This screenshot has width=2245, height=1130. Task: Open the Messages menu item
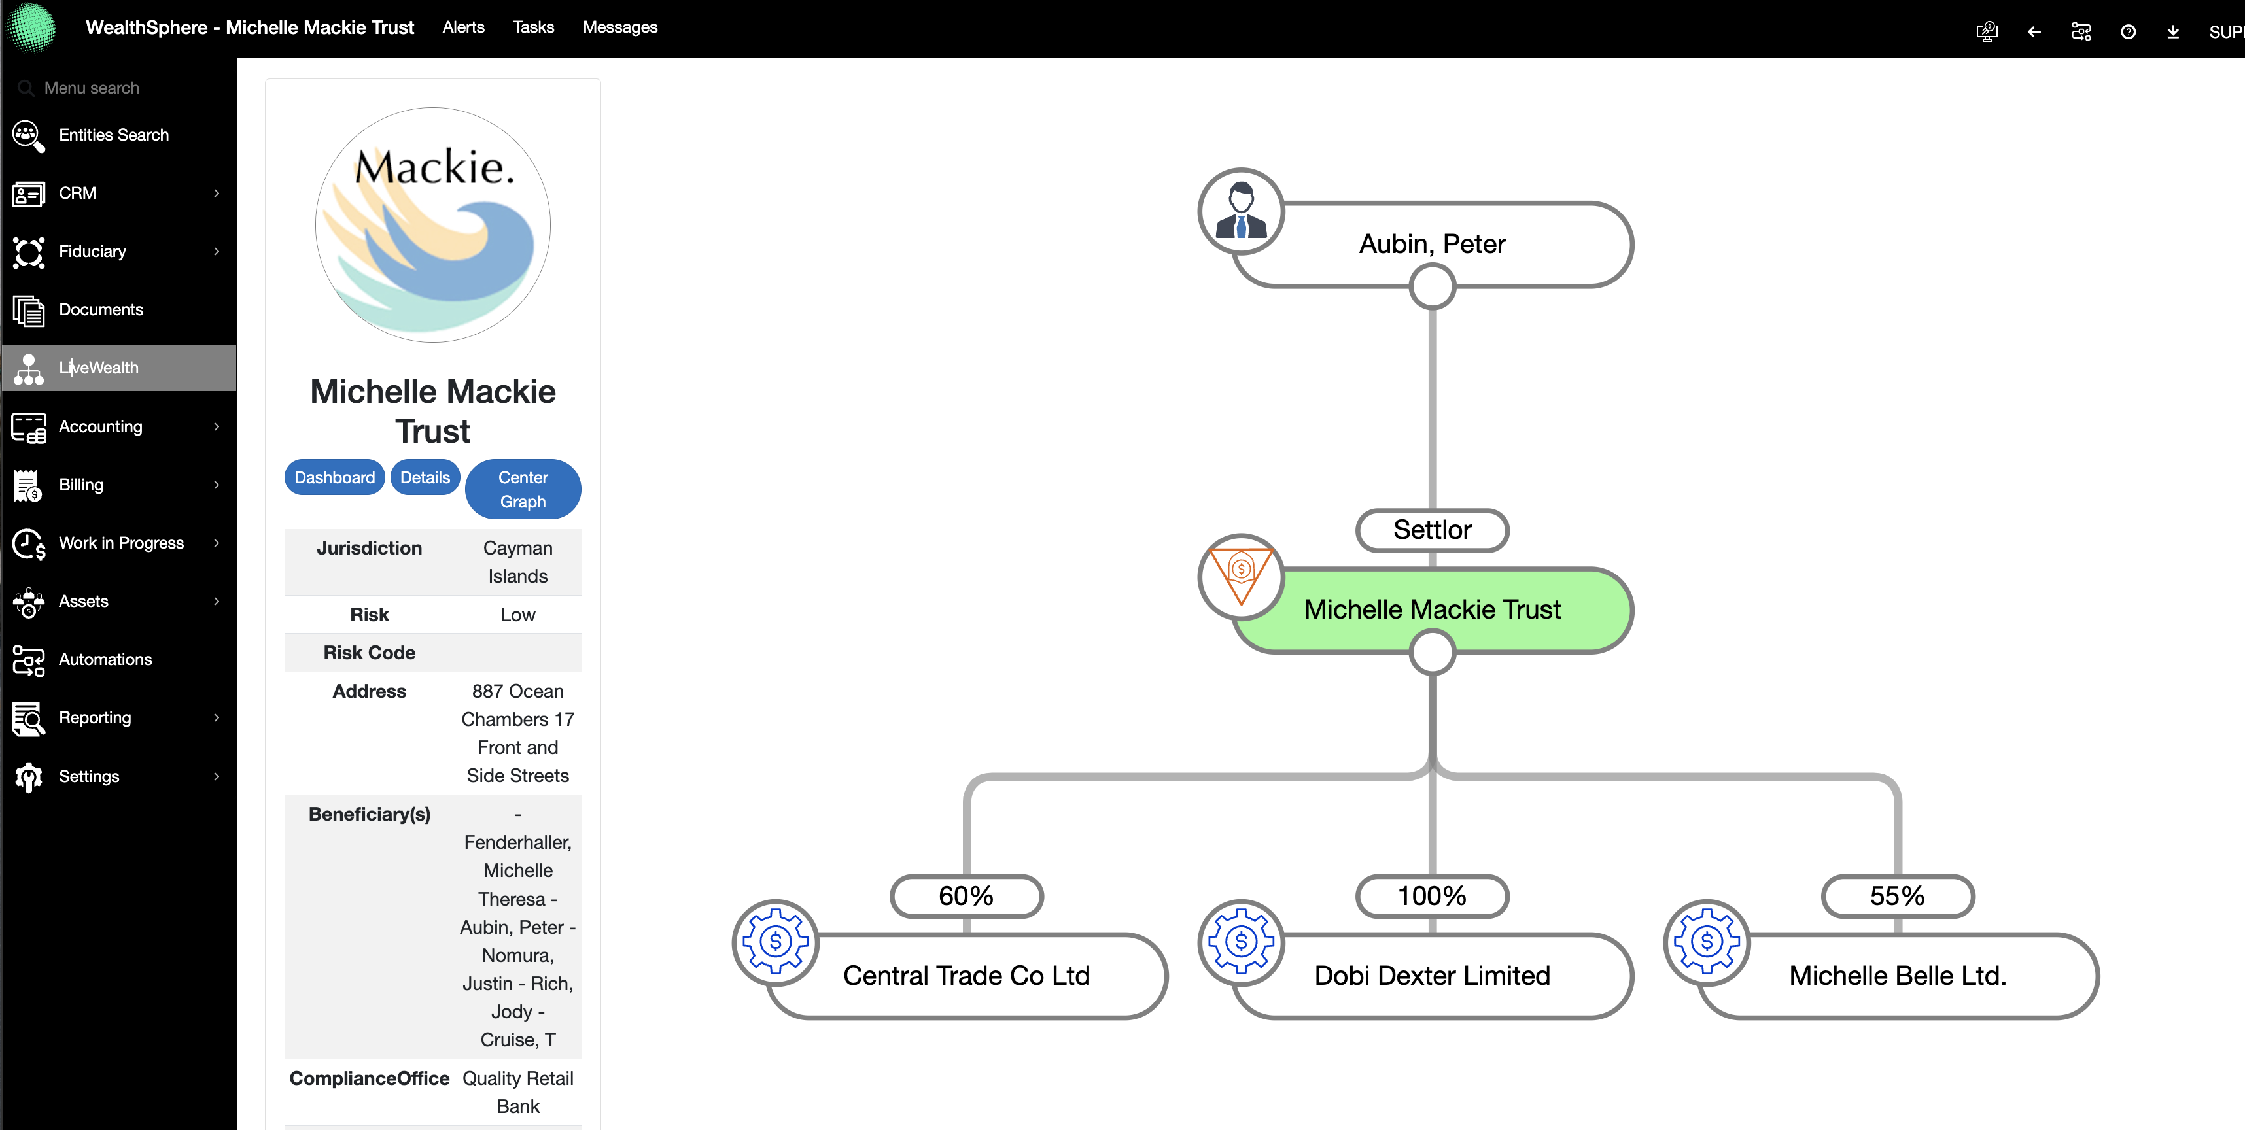619,28
